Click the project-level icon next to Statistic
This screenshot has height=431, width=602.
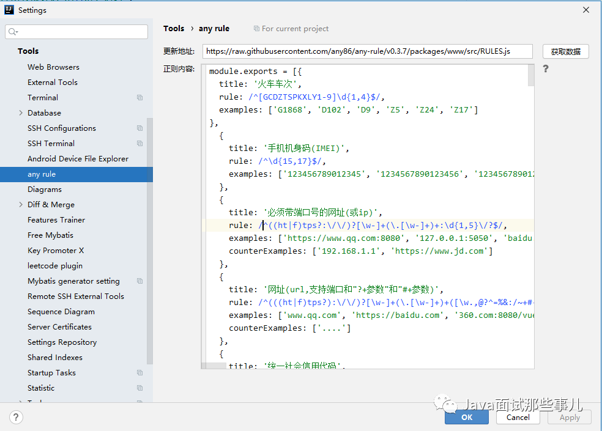coord(139,388)
